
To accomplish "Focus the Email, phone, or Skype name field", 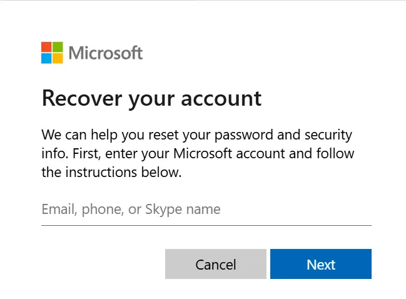I will coord(206,210).
